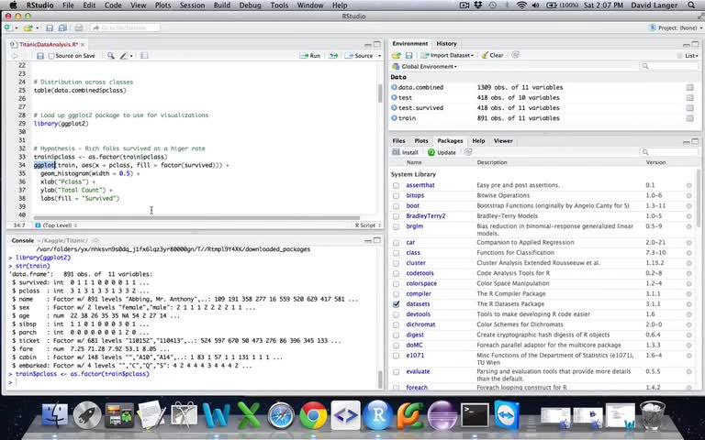This screenshot has height=440, width=705.
Task: Click the compile notebook icon in editor
Action: click(144, 56)
